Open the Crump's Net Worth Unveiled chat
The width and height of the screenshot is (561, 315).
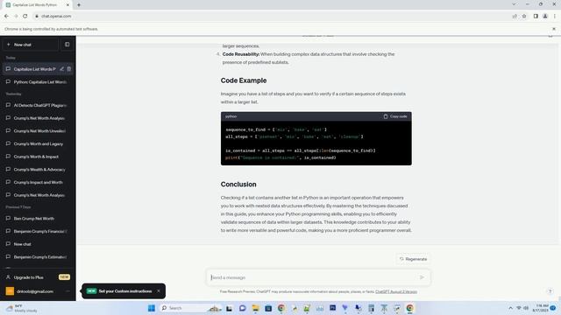[x=38, y=130]
